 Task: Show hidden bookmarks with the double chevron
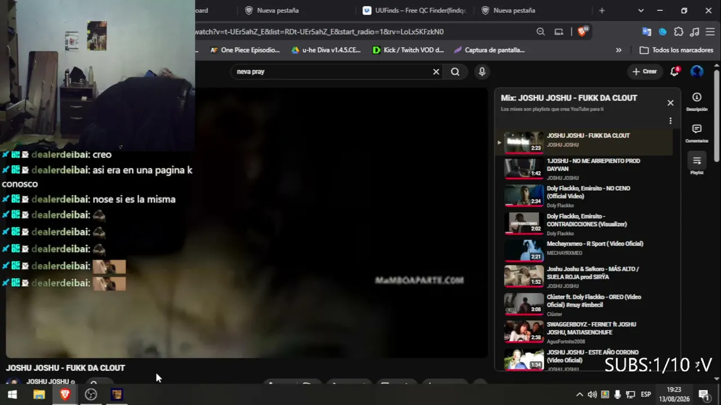(618, 50)
